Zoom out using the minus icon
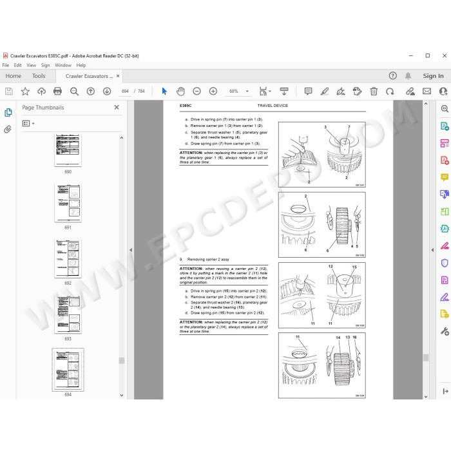 coord(197,91)
